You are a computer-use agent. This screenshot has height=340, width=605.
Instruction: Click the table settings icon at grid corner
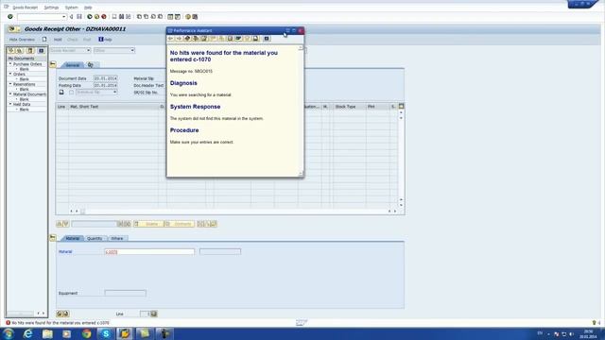click(401, 106)
